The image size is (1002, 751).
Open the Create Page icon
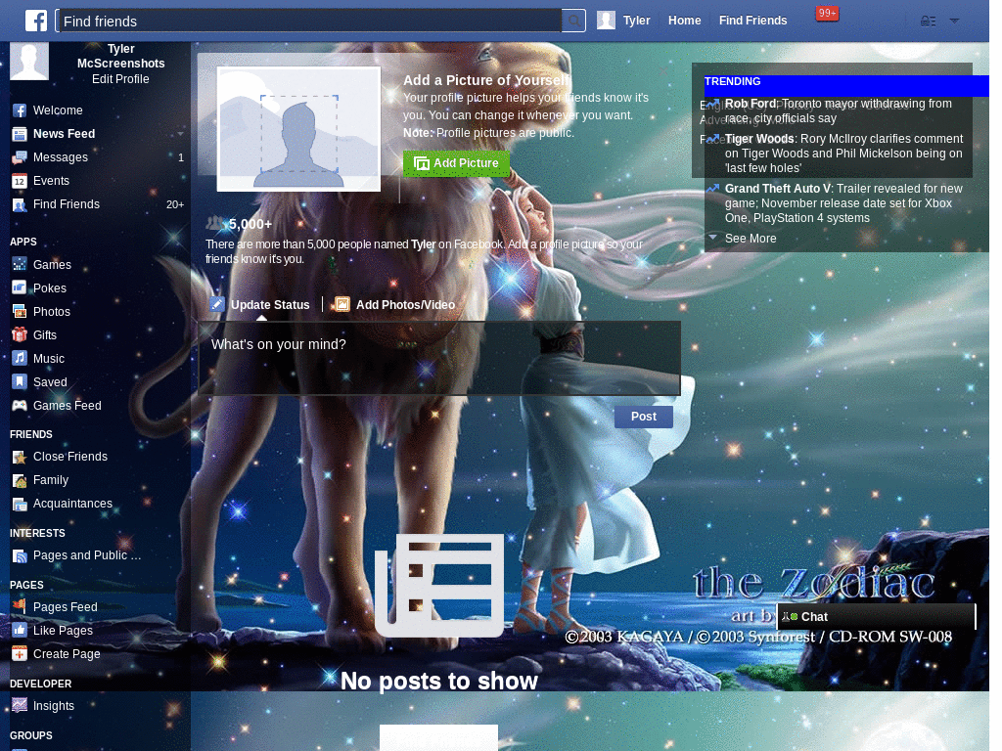(x=20, y=654)
